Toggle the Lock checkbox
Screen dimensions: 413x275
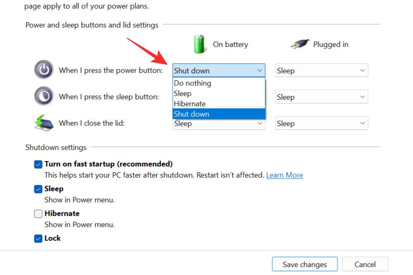[x=38, y=238]
